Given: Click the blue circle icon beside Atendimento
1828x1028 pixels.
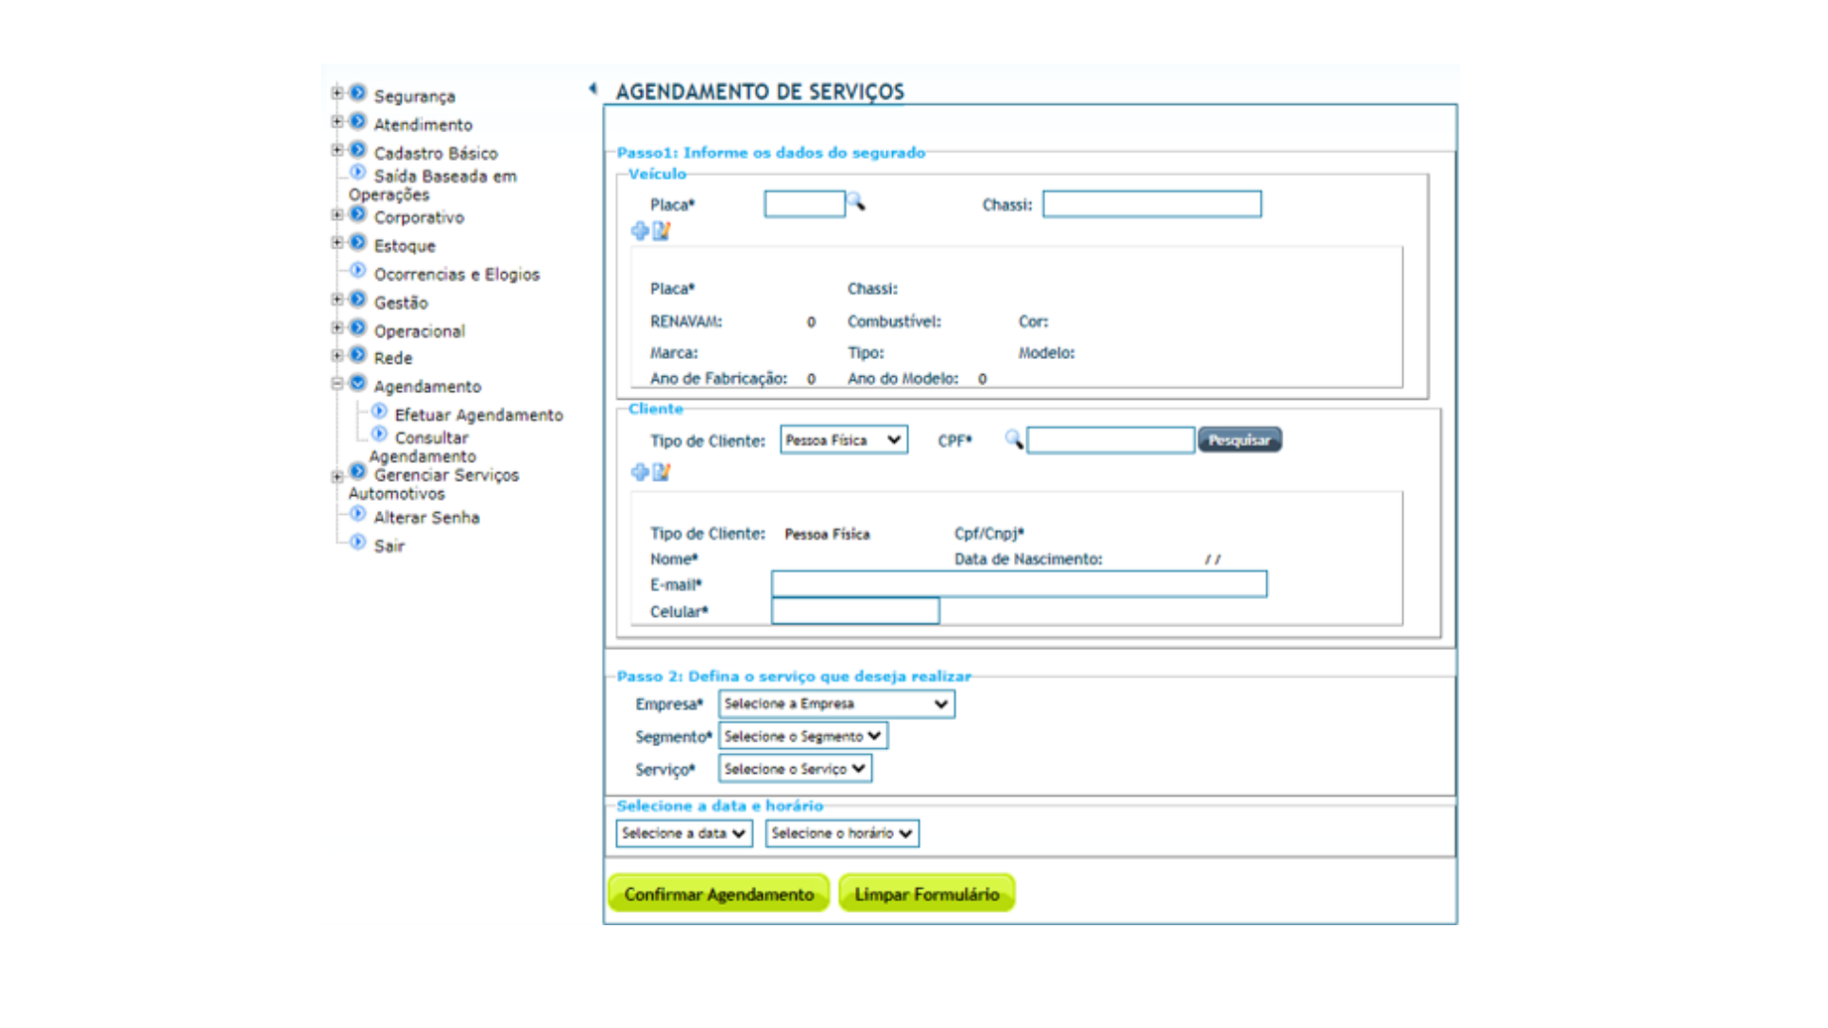Looking at the screenshot, I should pyautogui.click(x=358, y=122).
